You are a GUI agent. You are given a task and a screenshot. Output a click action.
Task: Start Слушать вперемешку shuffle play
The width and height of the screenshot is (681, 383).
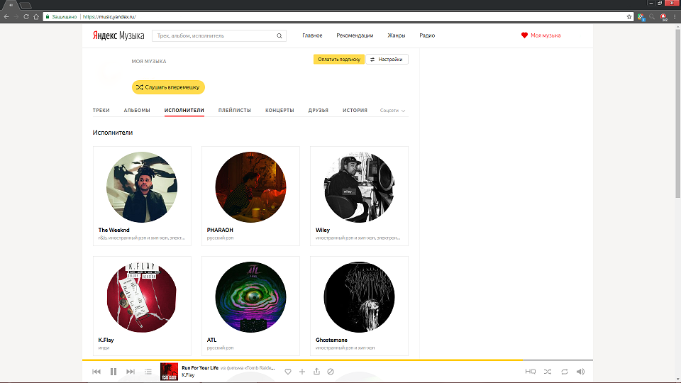tap(168, 87)
